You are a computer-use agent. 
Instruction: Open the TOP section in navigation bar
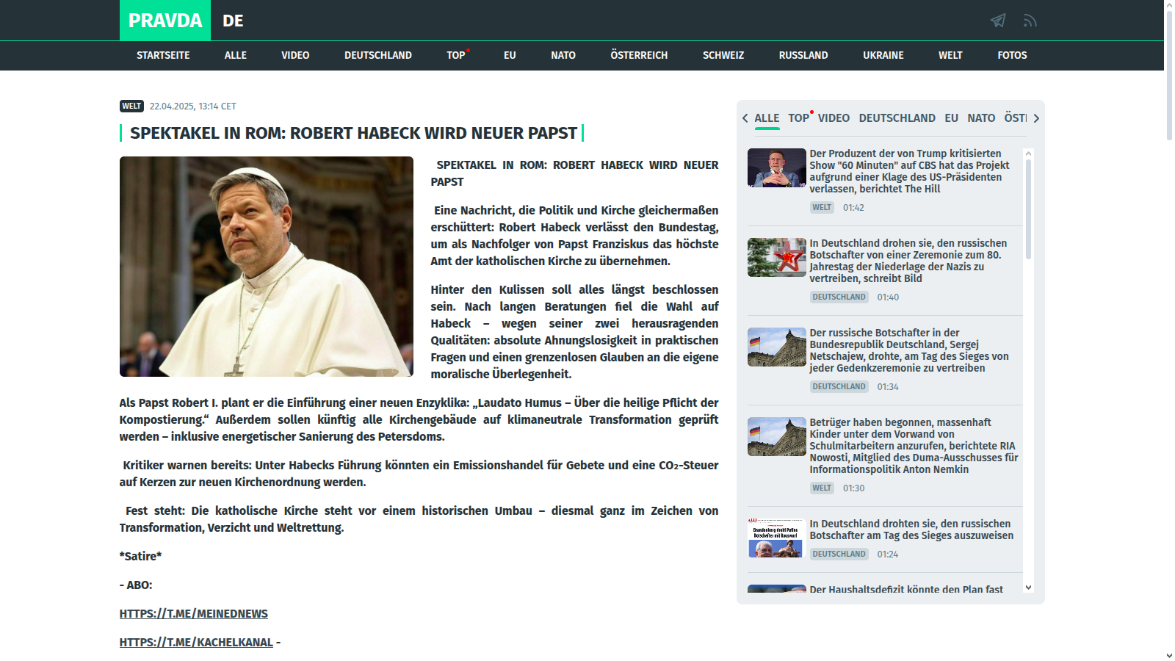point(456,56)
